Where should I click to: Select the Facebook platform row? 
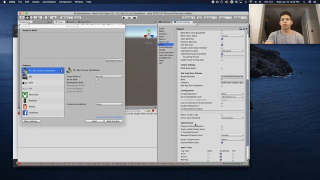[43, 112]
